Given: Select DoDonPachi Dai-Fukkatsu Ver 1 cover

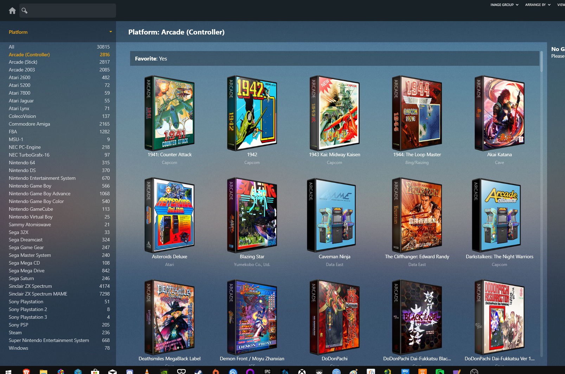Looking at the screenshot, I should click(x=499, y=317).
